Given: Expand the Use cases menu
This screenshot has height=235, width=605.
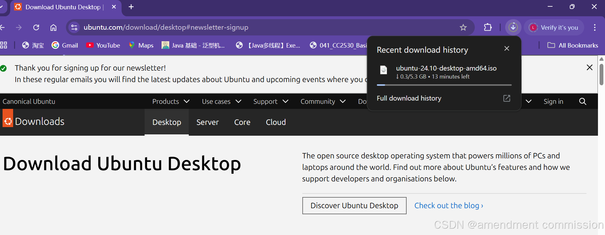Looking at the screenshot, I should [x=221, y=102].
